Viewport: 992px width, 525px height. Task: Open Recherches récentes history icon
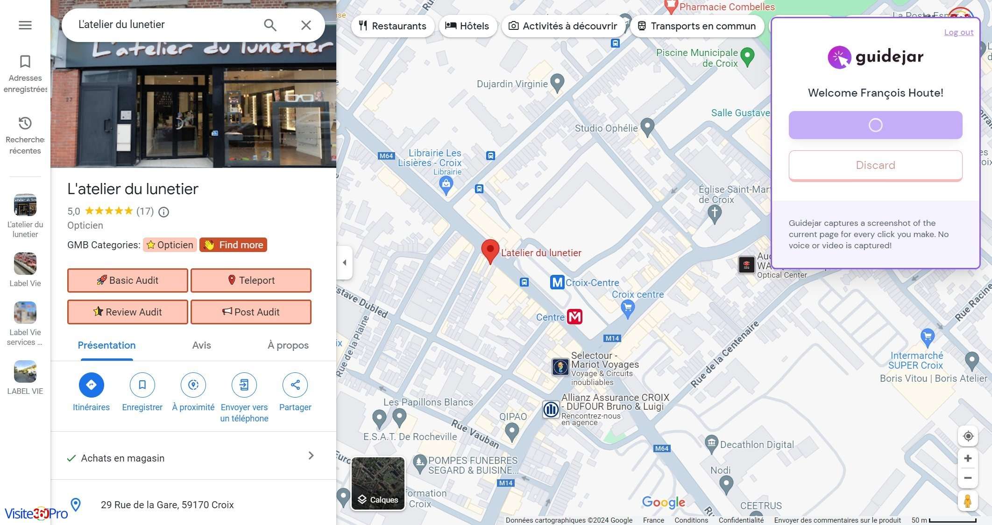tap(25, 123)
